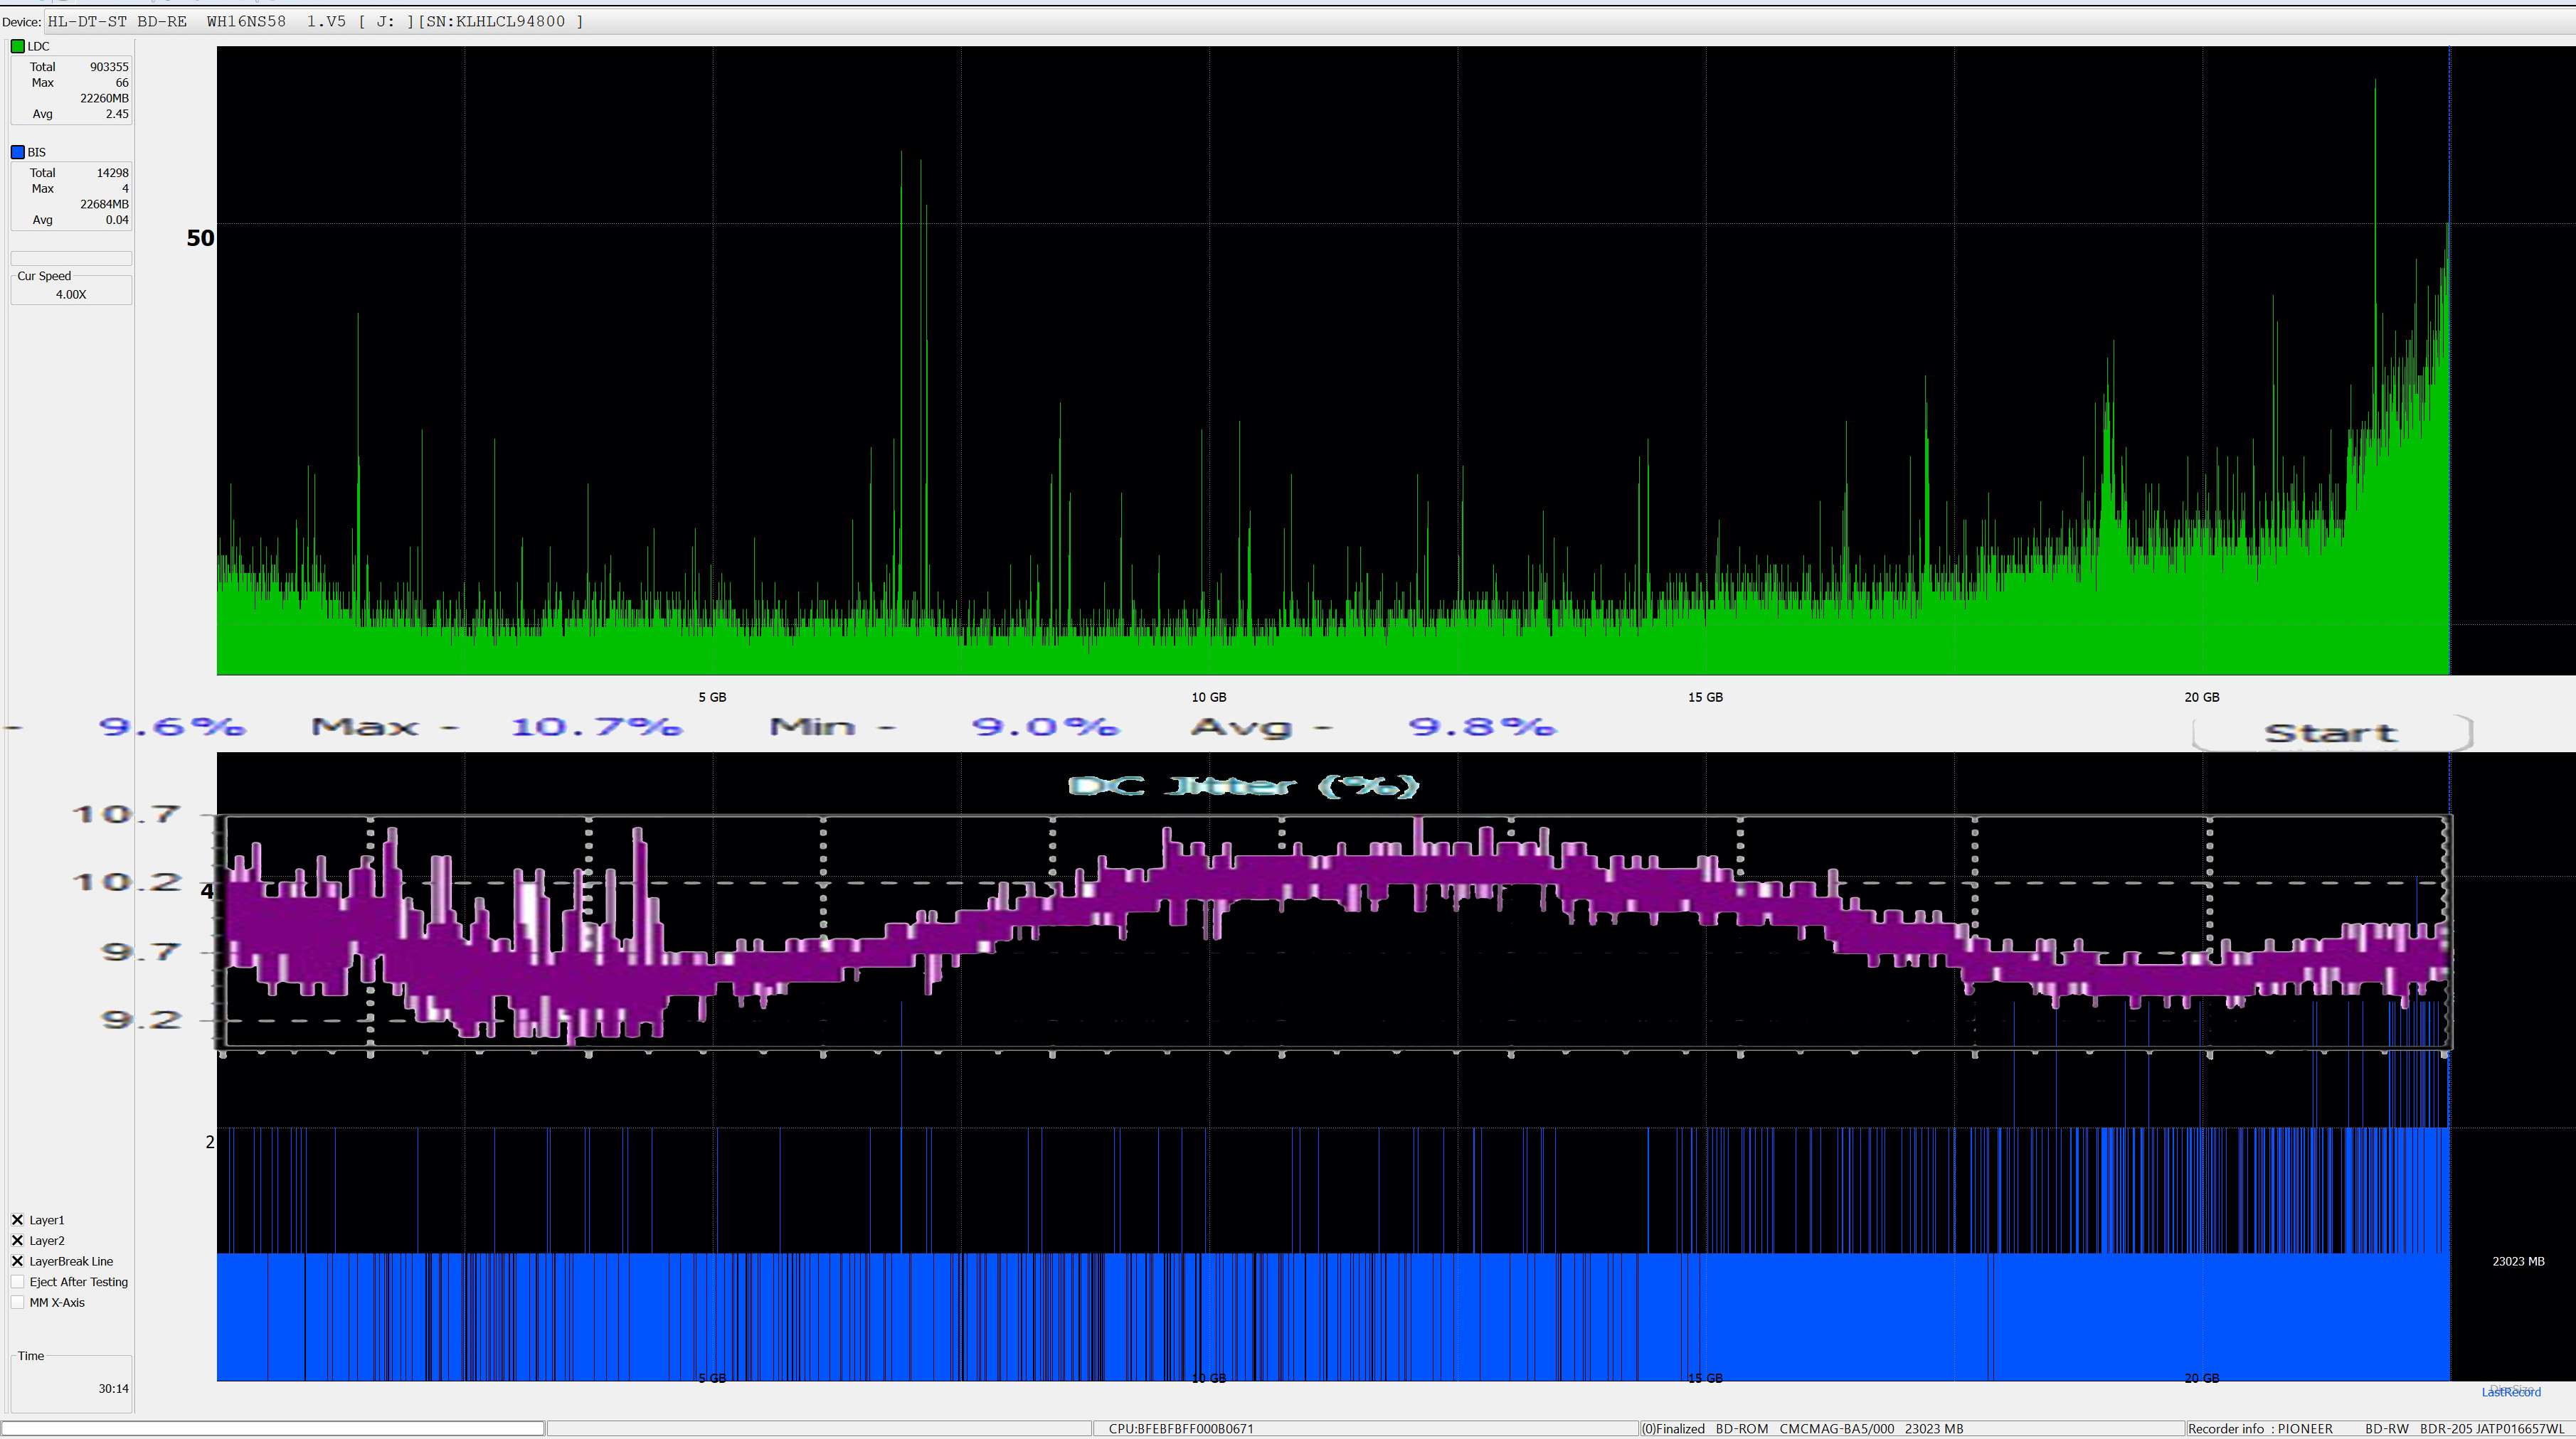Toggle the Layer2 checkbox
The height and width of the screenshot is (1439, 2576).
coord(17,1241)
